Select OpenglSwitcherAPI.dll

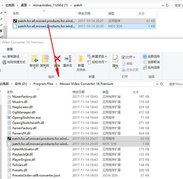coord(78,123)
